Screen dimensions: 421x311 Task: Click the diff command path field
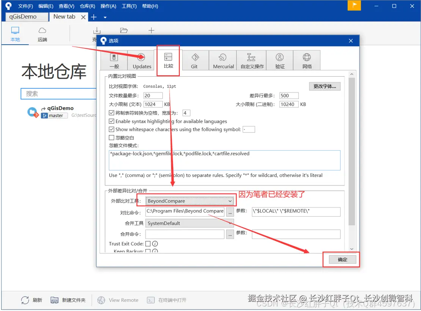185,212
